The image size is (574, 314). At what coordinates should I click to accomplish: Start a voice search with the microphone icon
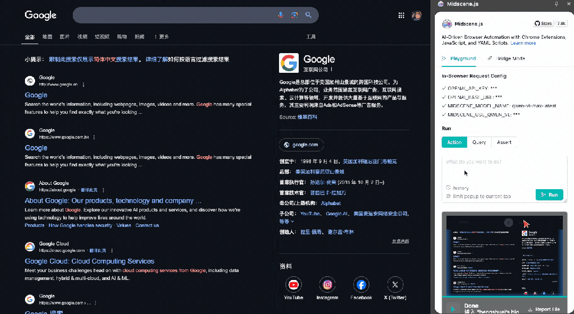[x=281, y=15]
